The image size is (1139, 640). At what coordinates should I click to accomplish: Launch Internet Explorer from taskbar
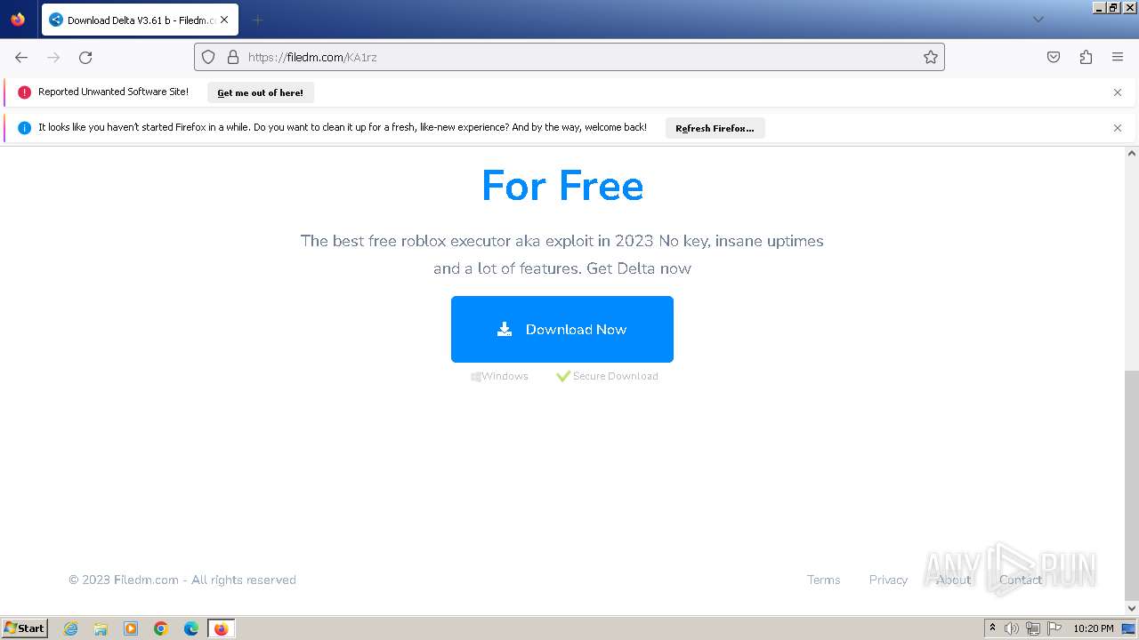point(71,628)
